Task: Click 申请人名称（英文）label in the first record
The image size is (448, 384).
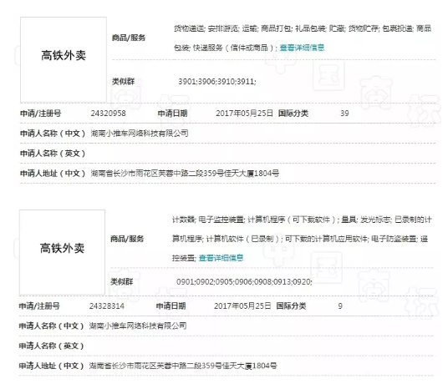Action: [x=53, y=154]
